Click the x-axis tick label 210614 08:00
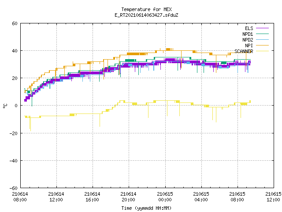Screen dimensions: 282x212 (x=20, y=197)
